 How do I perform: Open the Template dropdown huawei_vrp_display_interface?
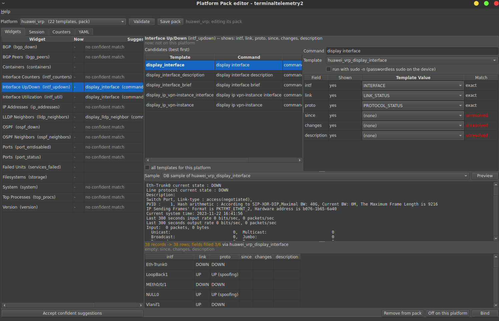[x=412, y=60]
